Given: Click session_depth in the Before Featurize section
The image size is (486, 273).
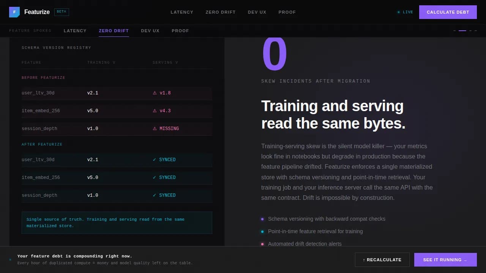Looking at the screenshot, I should point(39,129).
